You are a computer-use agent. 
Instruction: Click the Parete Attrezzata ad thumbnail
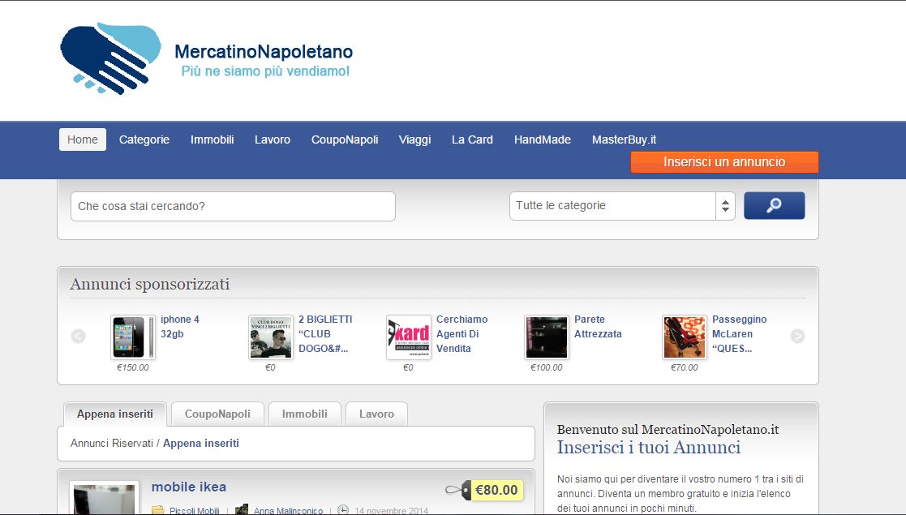pyautogui.click(x=547, y=337)
